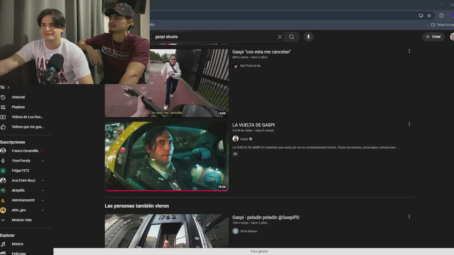Click the Explorar section heading
Screen dimensions: 454x255
click(x=7, y=235)
